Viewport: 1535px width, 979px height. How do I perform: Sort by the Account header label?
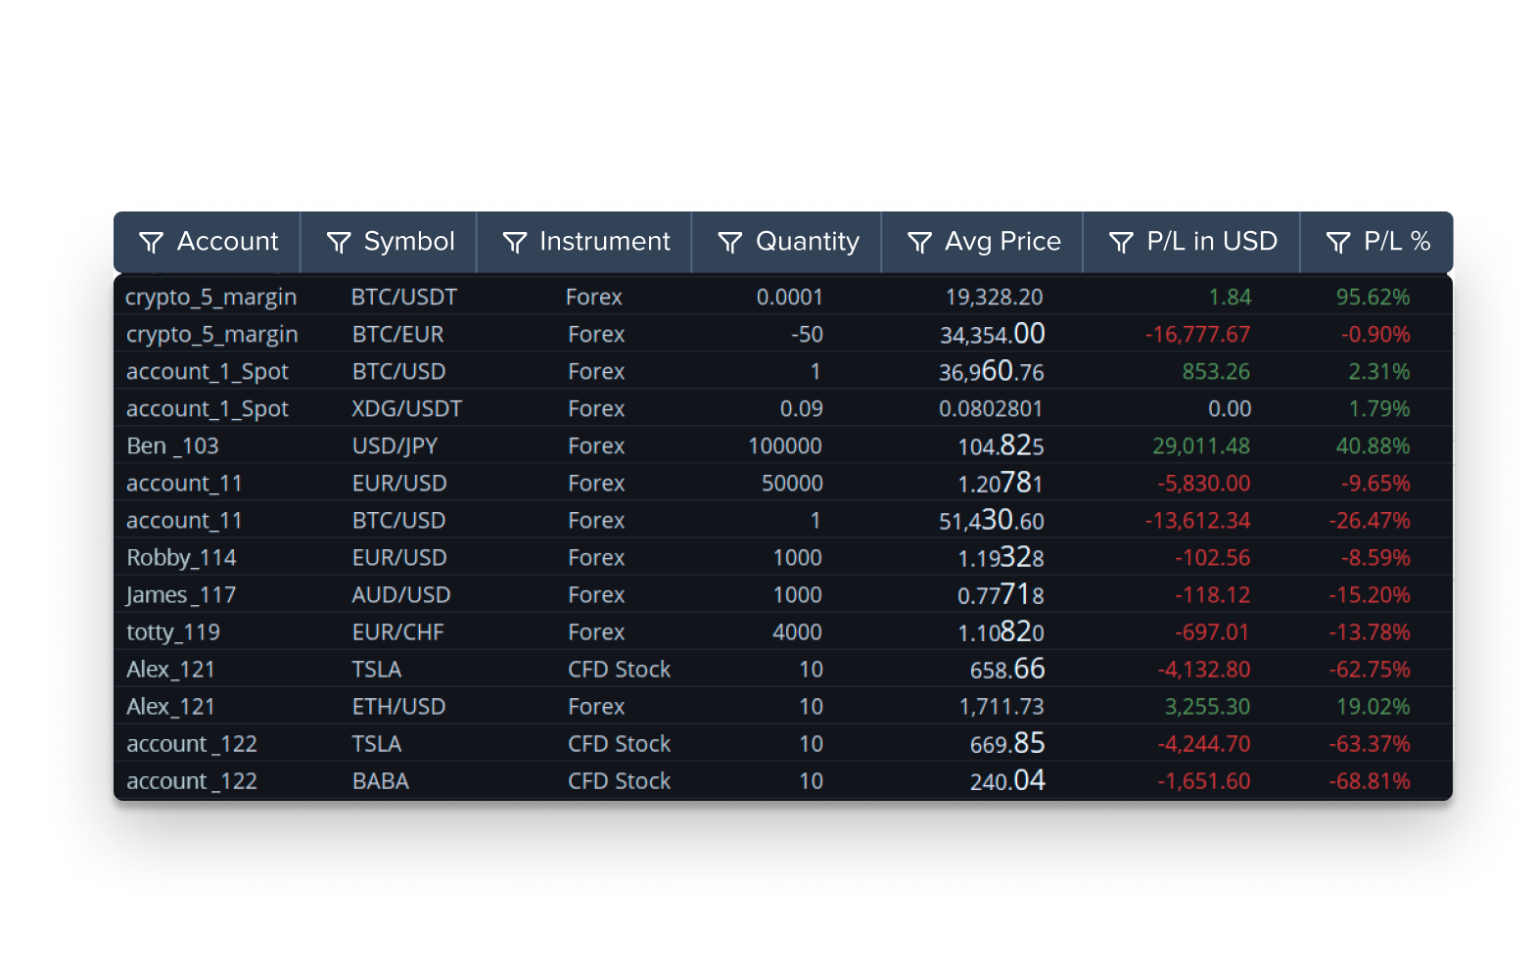pos(227,242)
